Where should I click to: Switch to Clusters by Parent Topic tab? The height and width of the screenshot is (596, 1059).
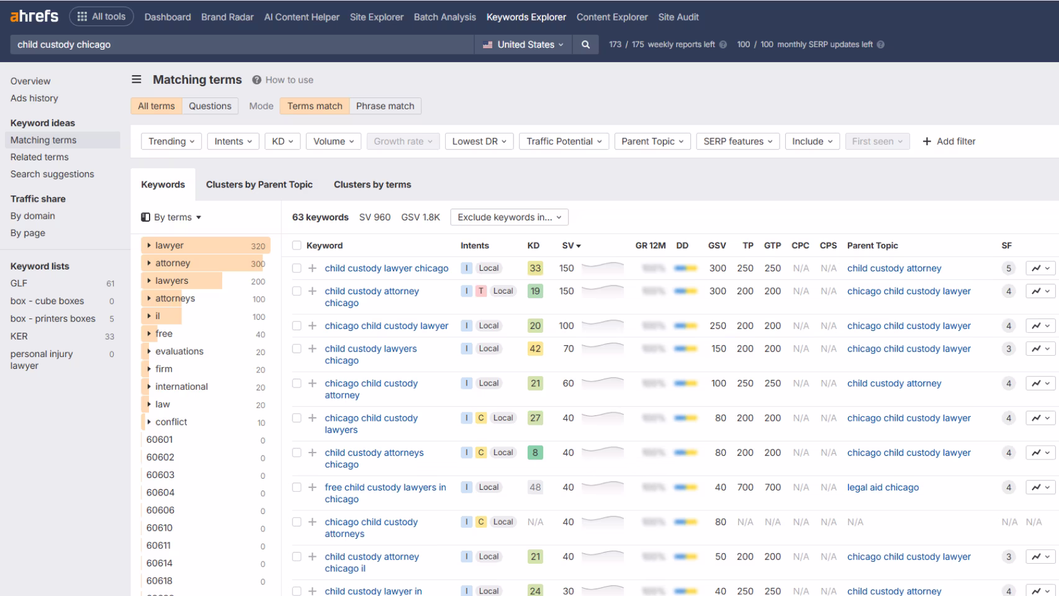259,184
